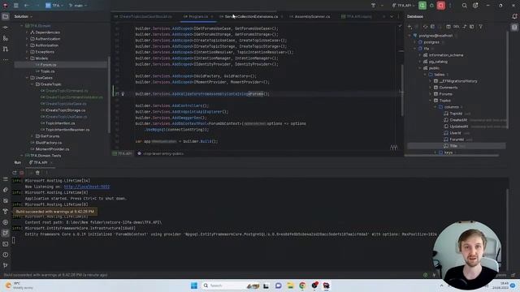Open the Database tool window icon in right bar
The width and height of the screenshot is (520, 292).
tap(514, 27)
